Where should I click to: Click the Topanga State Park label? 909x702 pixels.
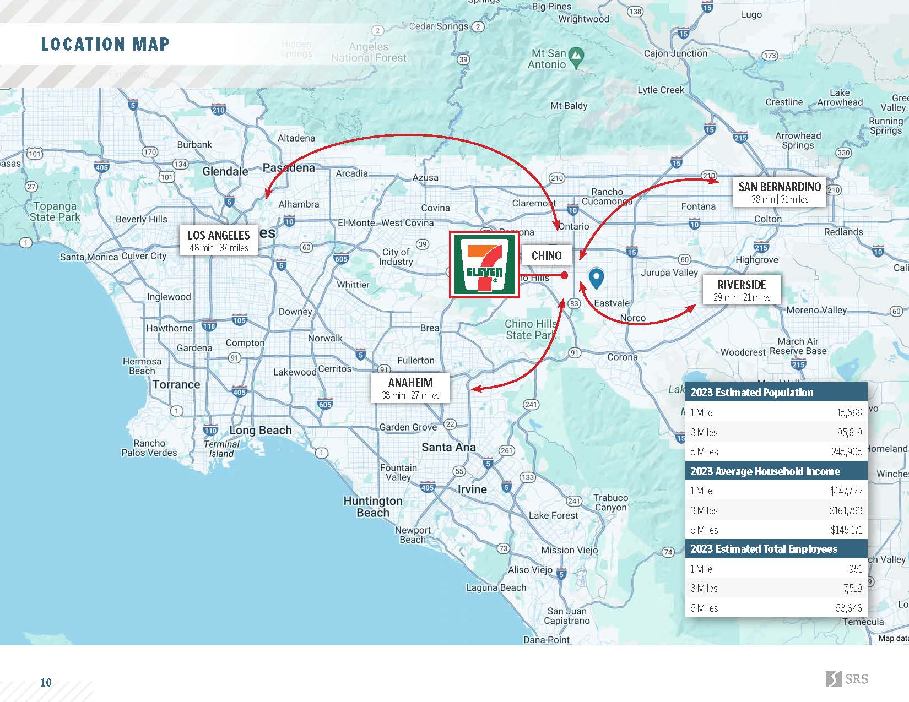(x=55, y=211)
